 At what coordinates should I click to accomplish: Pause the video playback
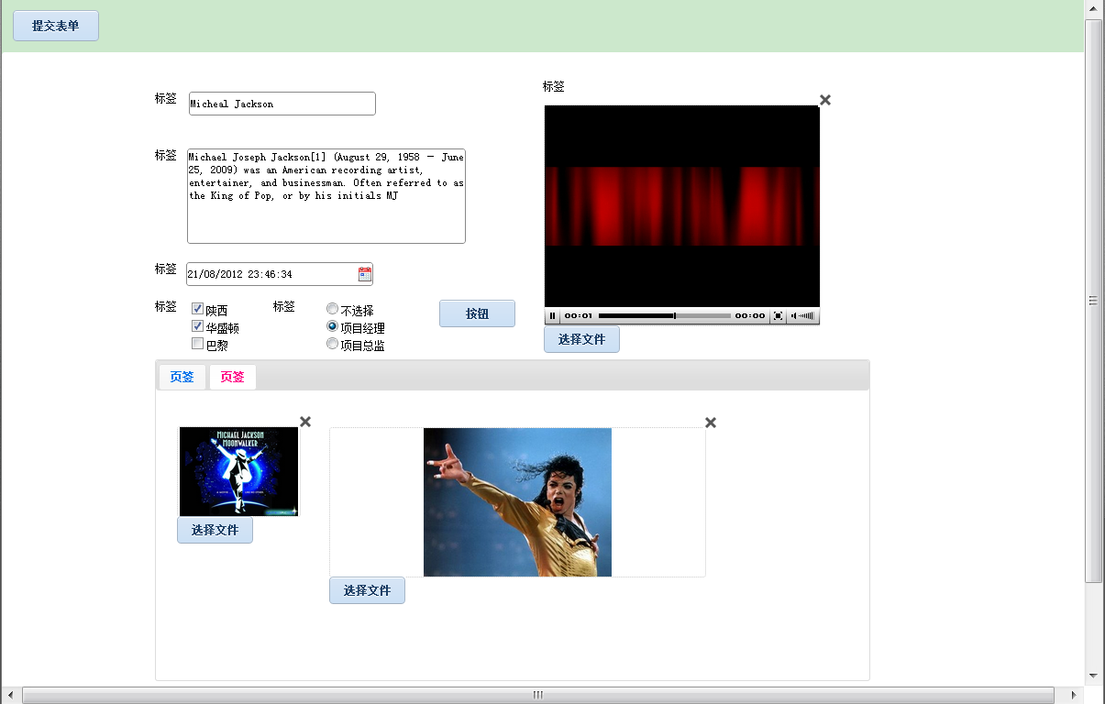(x=553, y=316)
